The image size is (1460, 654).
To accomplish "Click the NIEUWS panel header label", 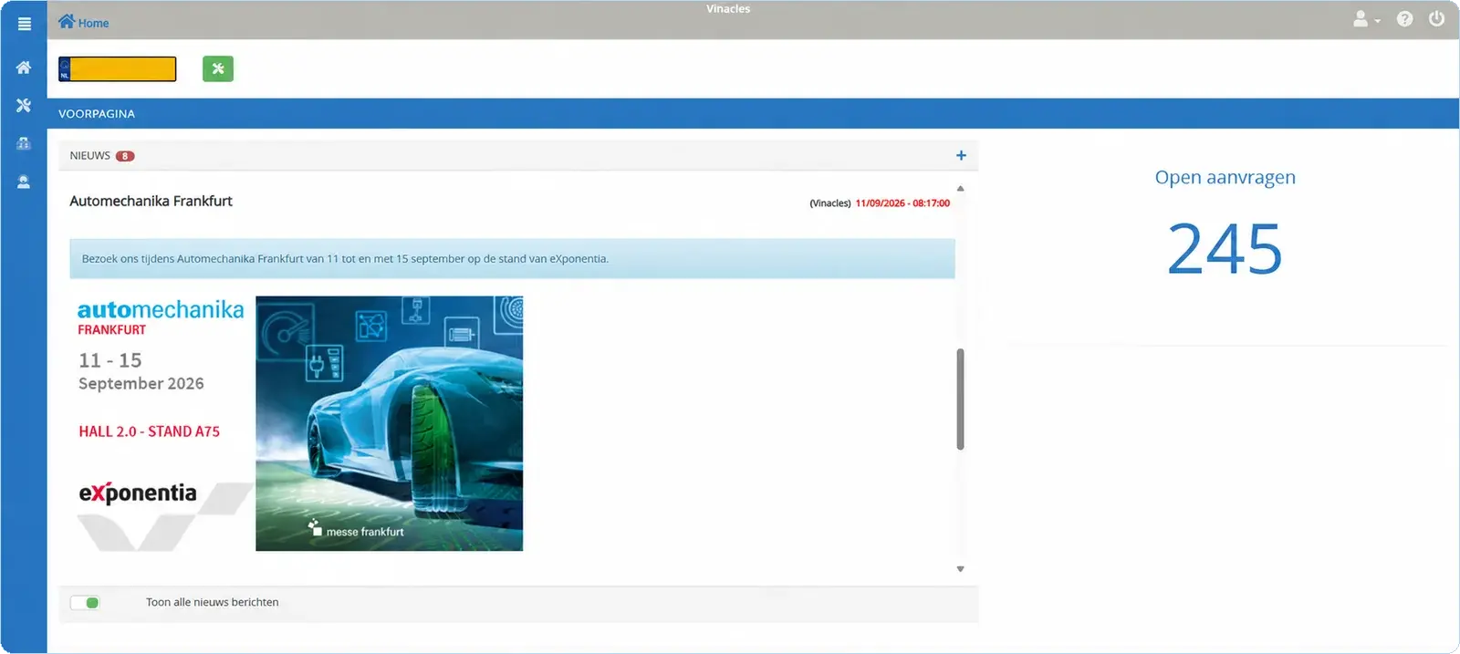I will (89, 156).
